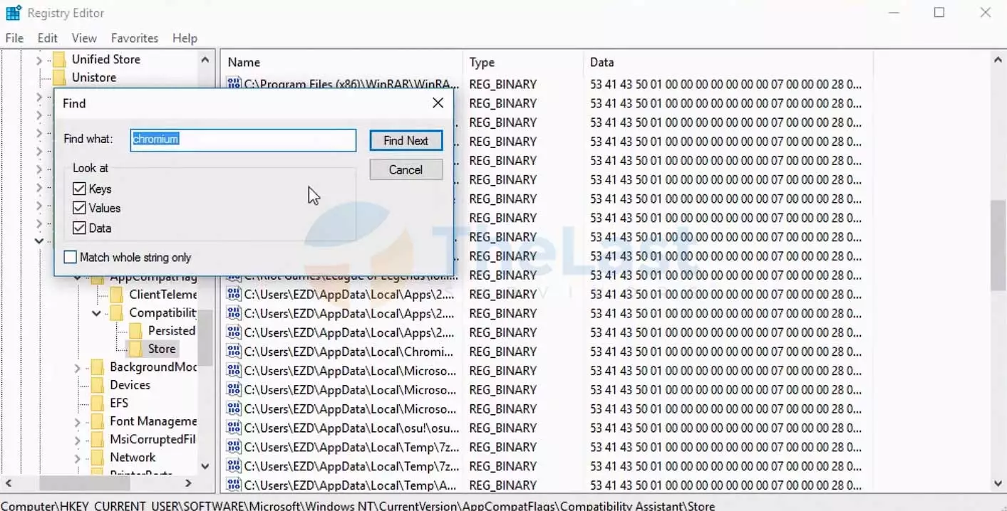Image resolution: width=1007 pixels, height=511 pixels.
Task: Select the Unistore tree item
Action: point(93,78)
